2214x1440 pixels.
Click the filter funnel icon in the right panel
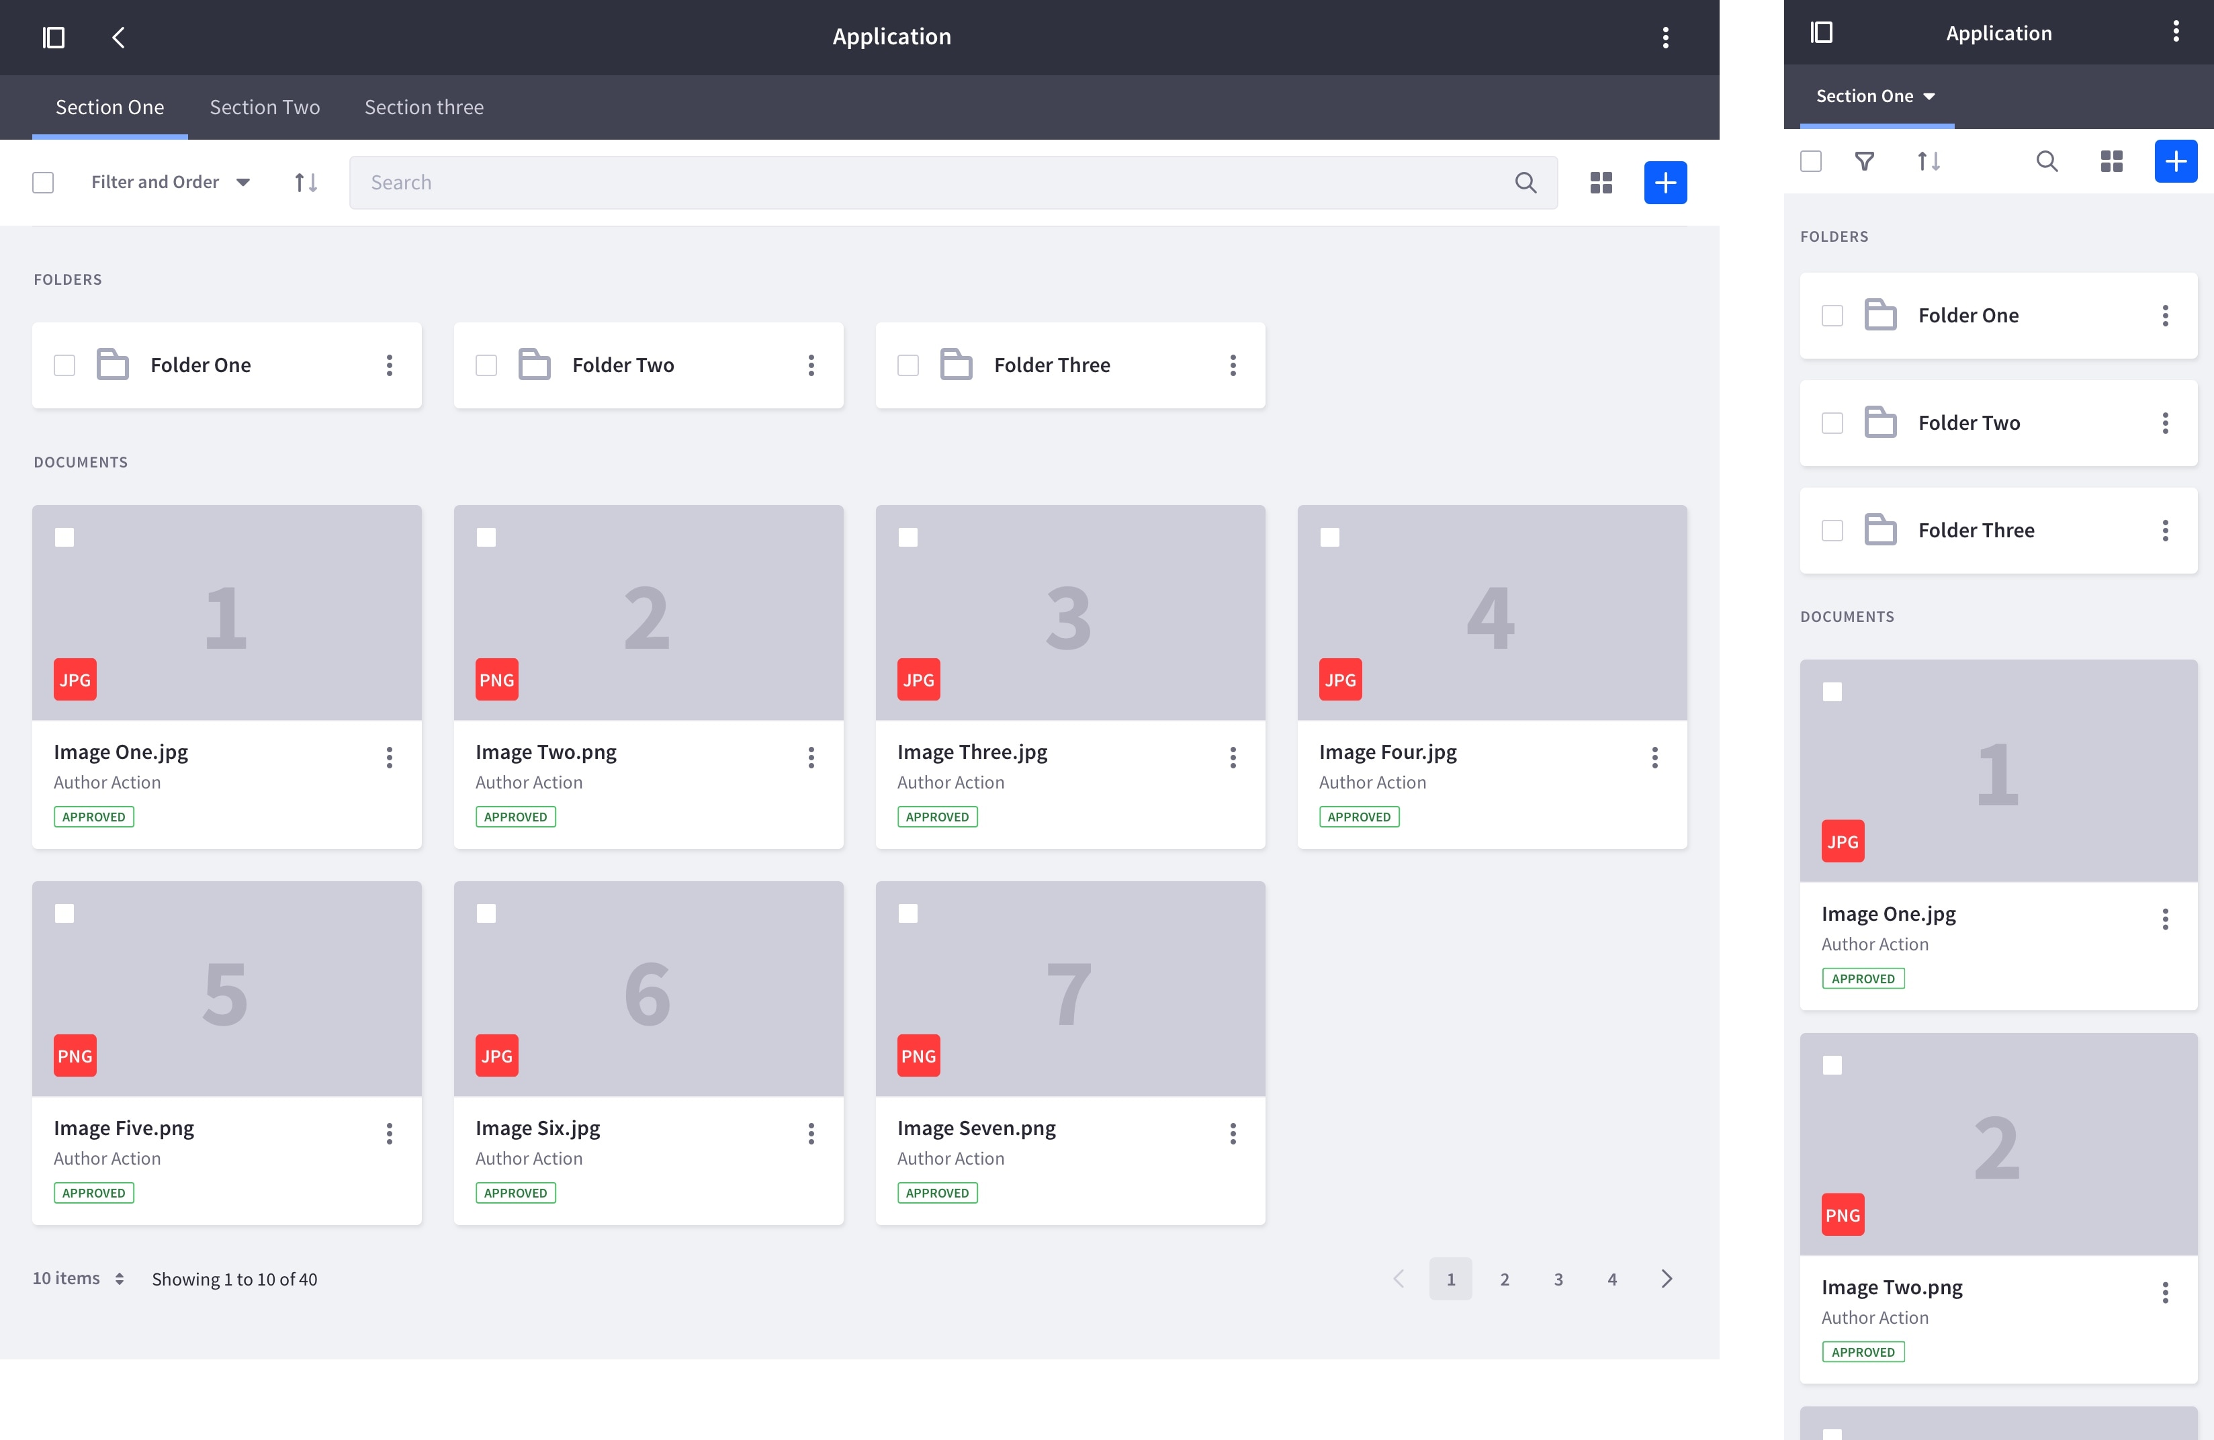[x=1864, y=162]
